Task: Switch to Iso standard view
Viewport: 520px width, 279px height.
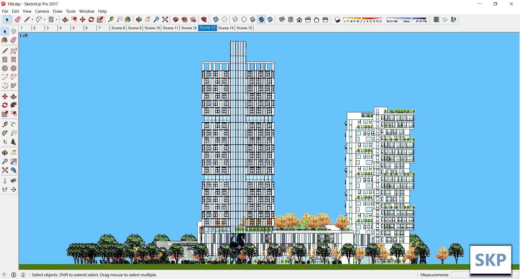Action: tap(282, 20)
